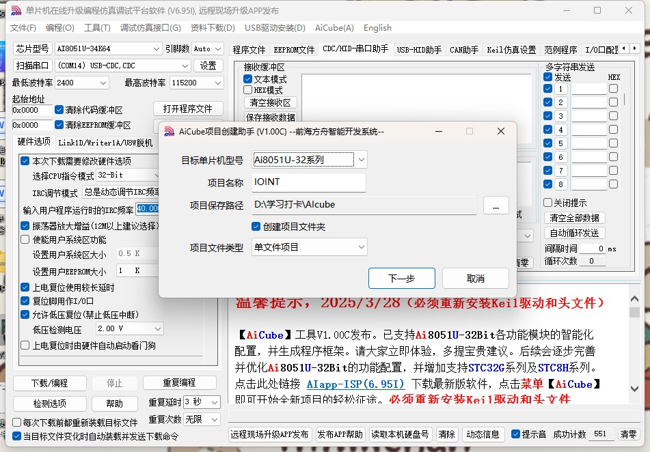Switch to Keil仿真设置 tab
The width and height of the screenshot is (650, 452).
[511, 50]
